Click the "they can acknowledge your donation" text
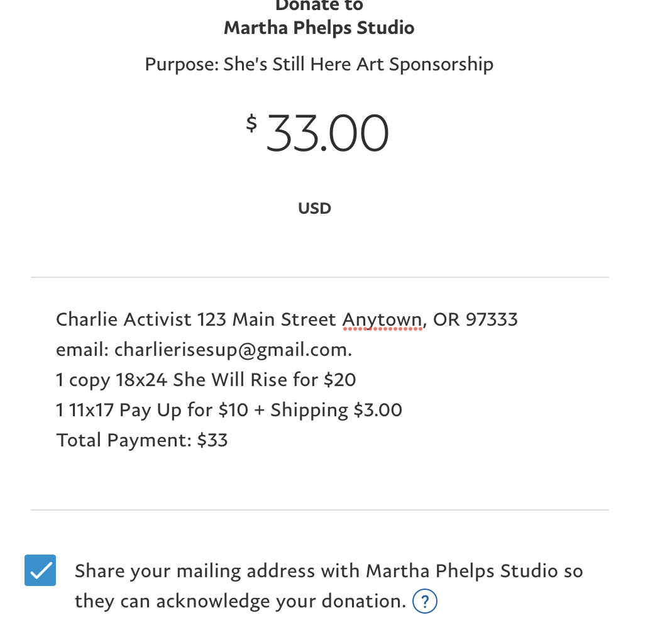This screenshot has height=625, width=655. click(x=240, y=601)
